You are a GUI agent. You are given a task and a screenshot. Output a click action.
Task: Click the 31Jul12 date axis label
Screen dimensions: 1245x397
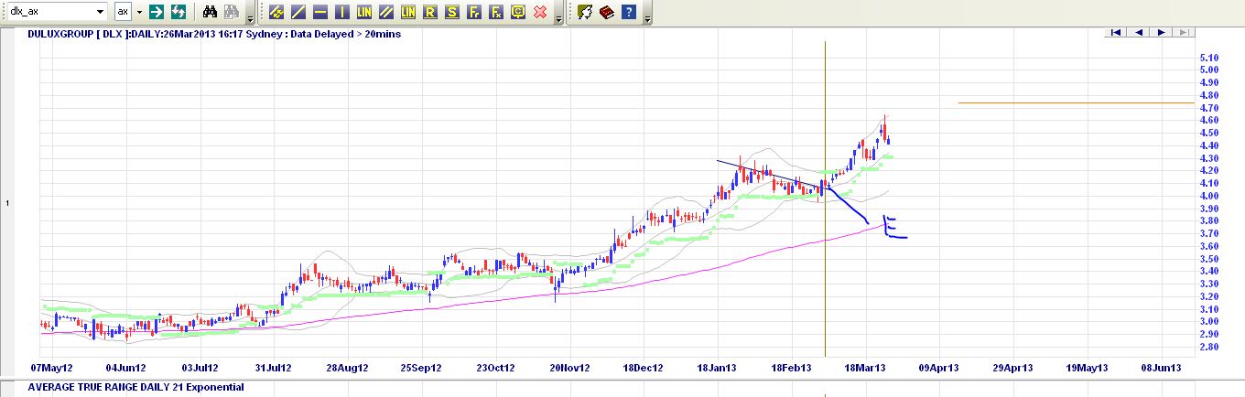273,368
